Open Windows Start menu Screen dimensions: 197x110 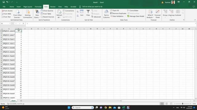click(x=69, y=108)
